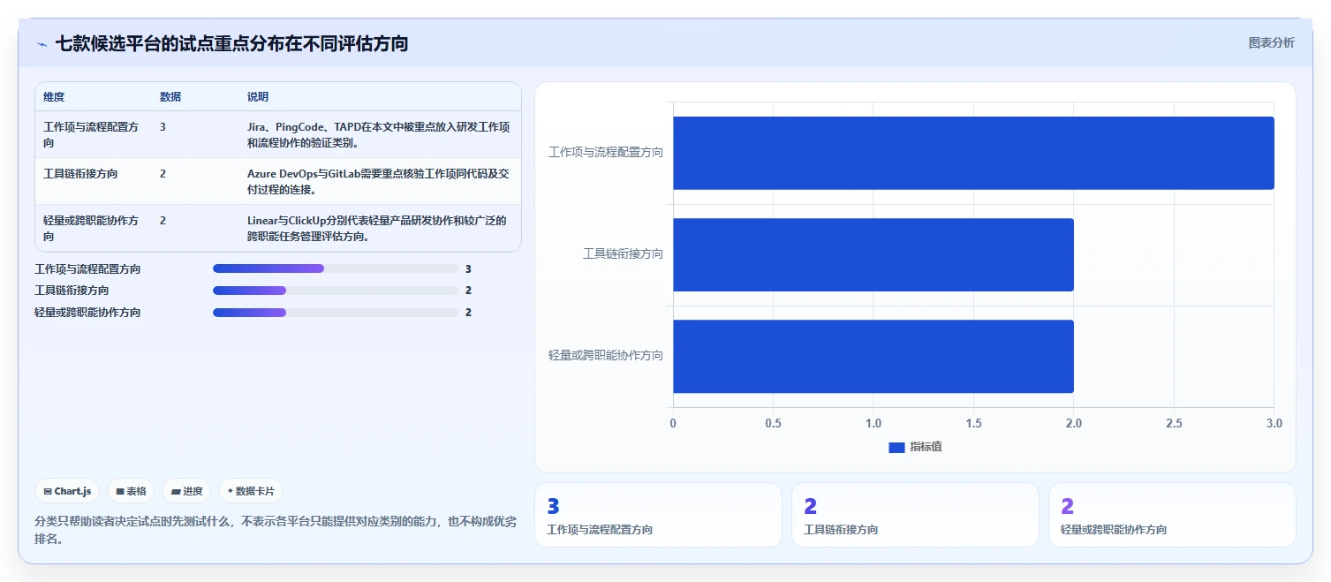Click the 表格 tag chip
Screen dimensions: 1331x582
131,491
